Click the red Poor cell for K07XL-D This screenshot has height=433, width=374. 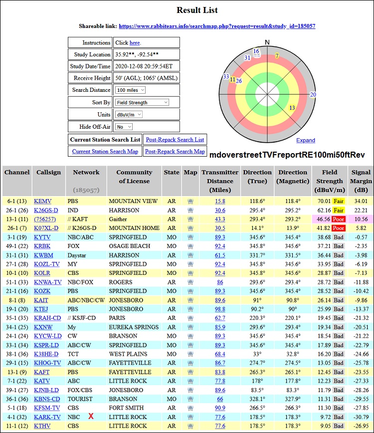click(x=339, y=228)
